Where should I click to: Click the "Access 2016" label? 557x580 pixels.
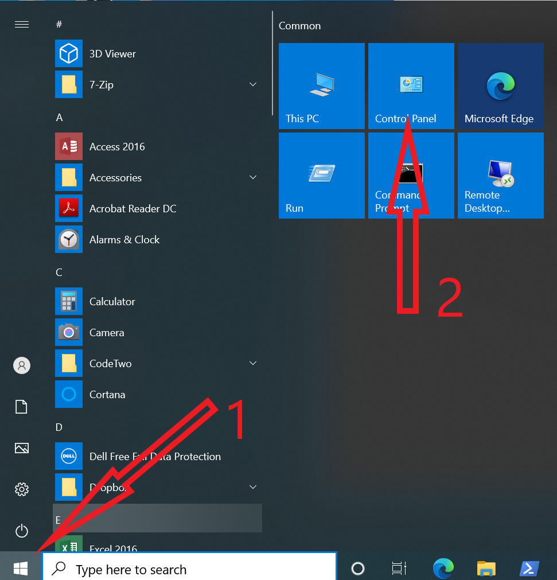(117, 147)
